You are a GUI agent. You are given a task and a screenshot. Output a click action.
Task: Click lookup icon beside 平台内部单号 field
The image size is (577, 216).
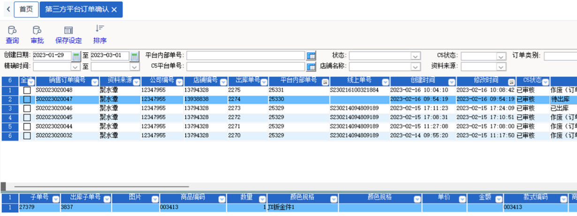(x=311, y=56)
